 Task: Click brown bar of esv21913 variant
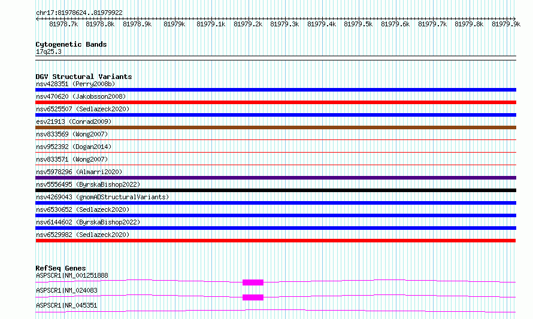(x=275, y=127)
